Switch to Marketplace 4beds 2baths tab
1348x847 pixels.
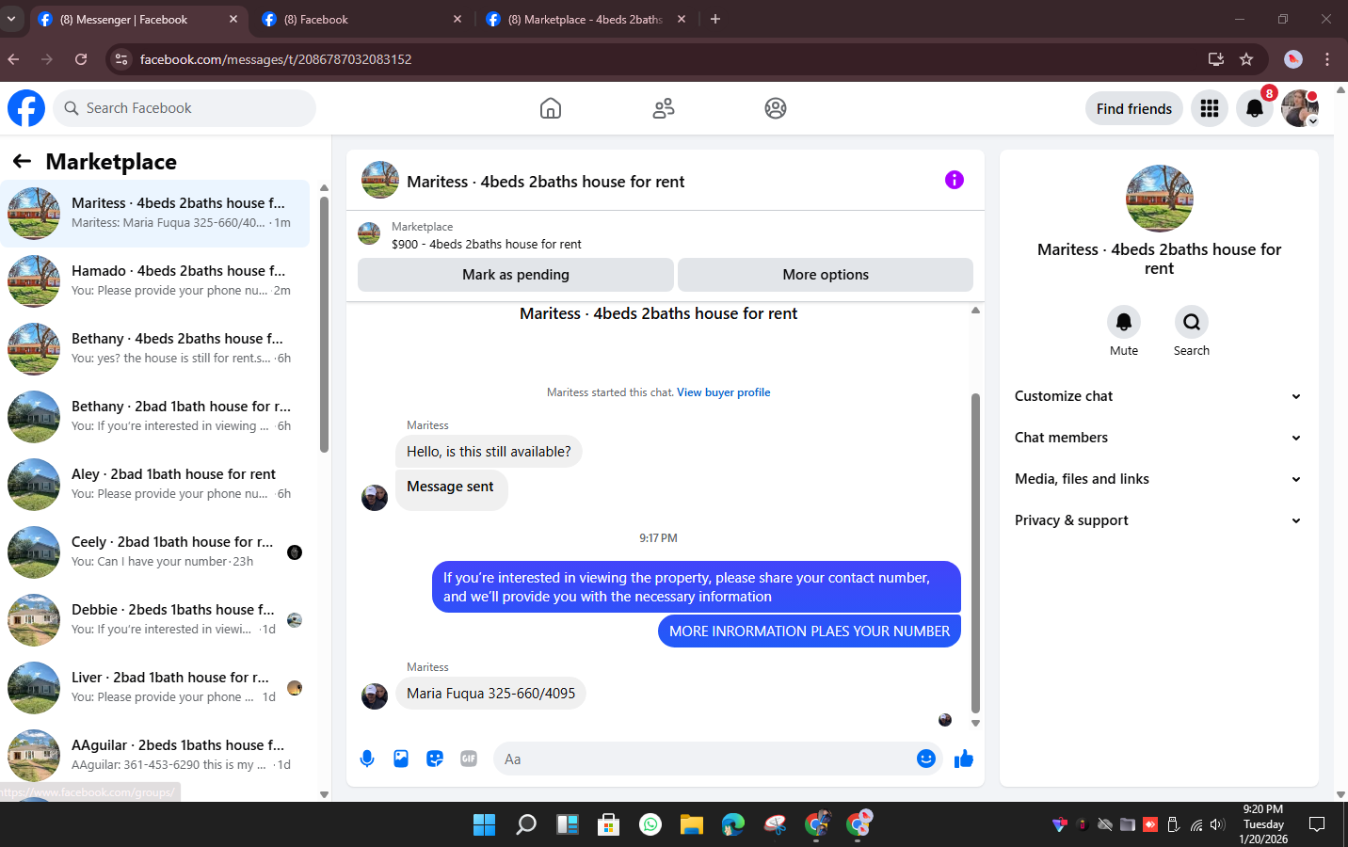pyautogui.click(x=586, y=19)
